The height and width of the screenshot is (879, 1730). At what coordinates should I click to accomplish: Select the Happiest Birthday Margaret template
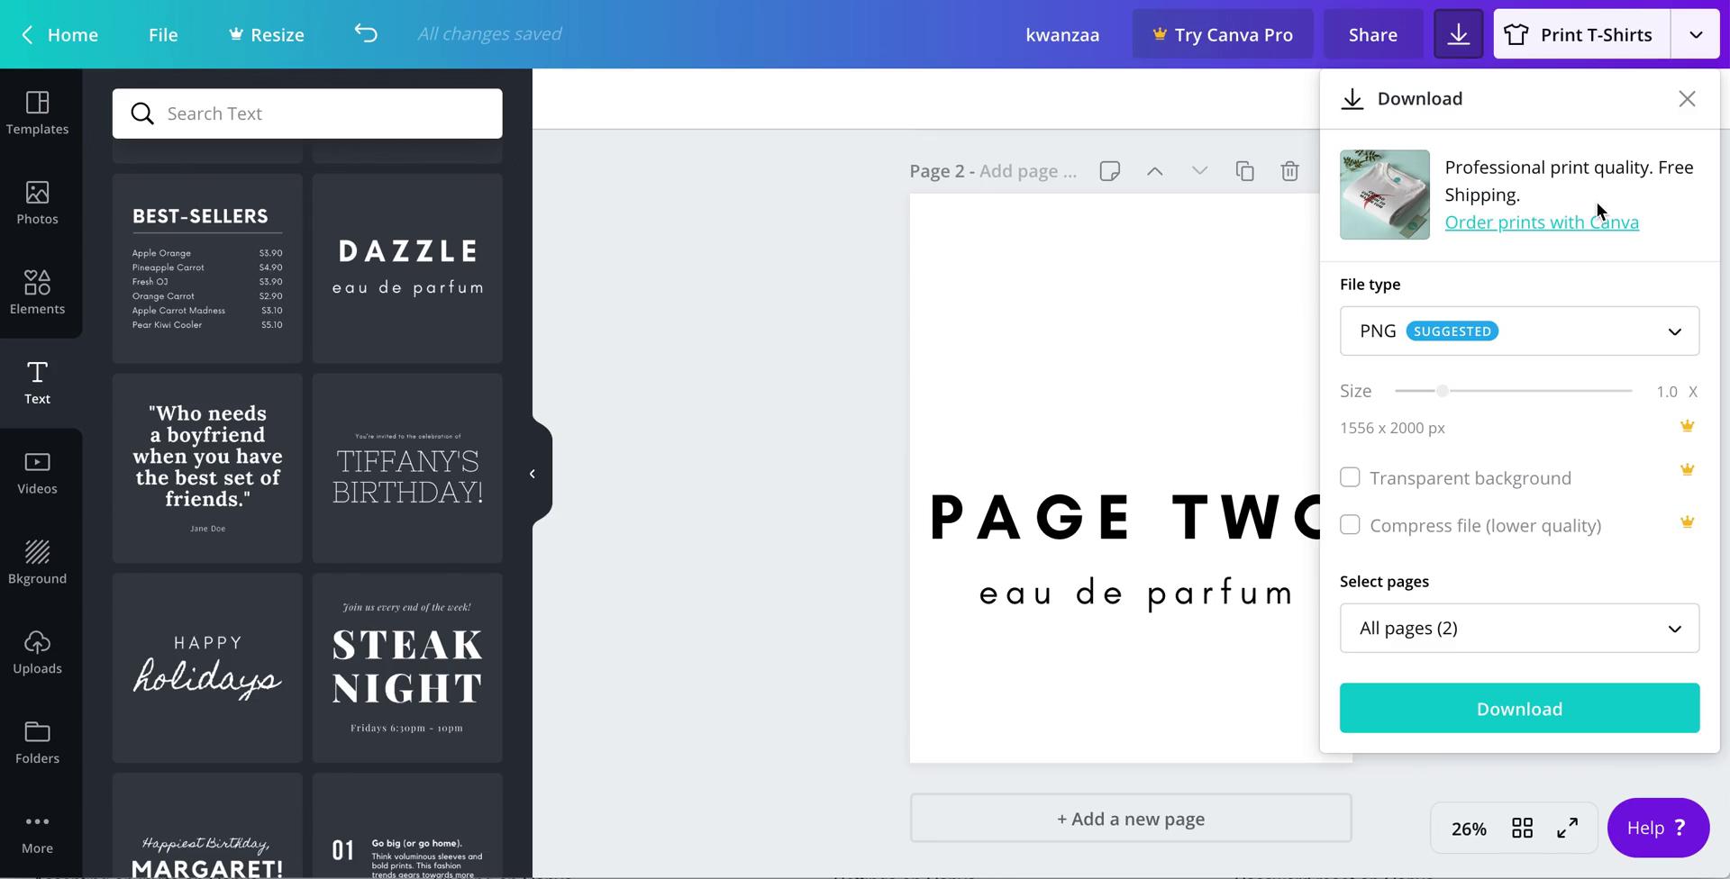pyautogui.click(x=207, y=826)
